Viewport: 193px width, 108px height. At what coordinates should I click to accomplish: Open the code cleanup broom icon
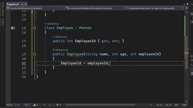[x=57, y=105]
